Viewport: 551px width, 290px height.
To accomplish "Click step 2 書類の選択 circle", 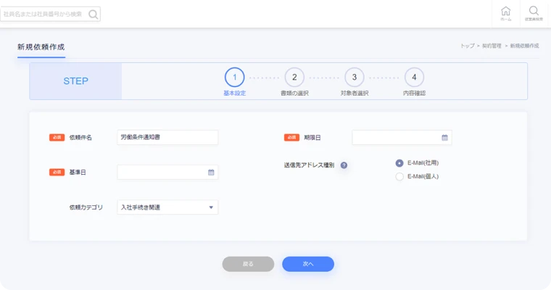I will tap(294, 77).
